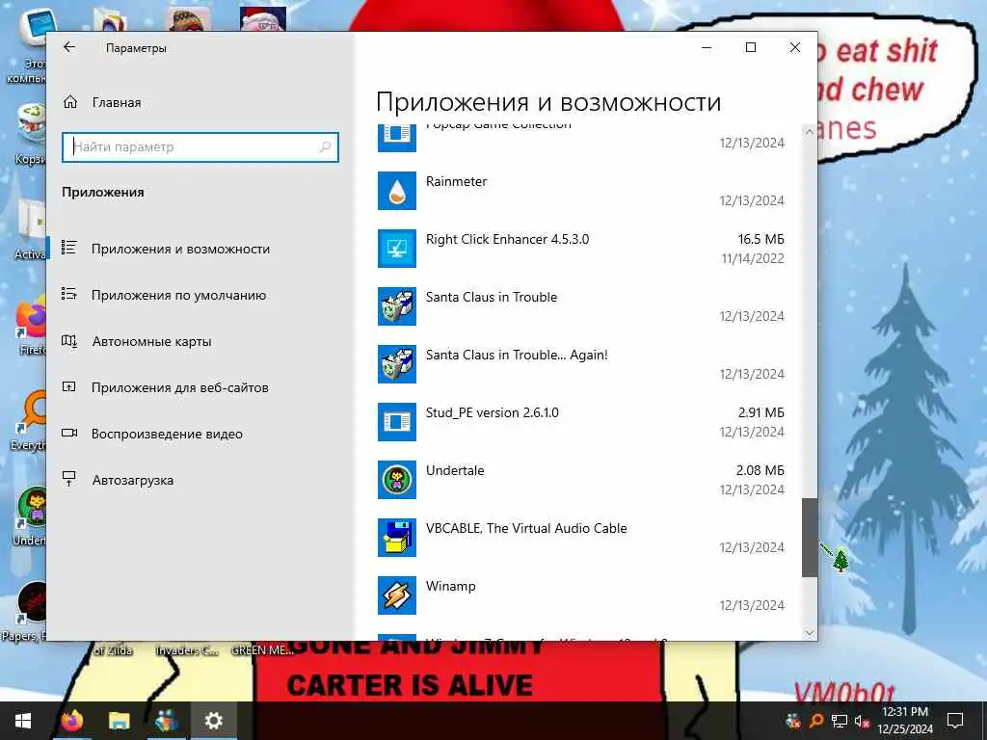Click the Приложения по умолчанию icon
This screenshot has width=987, height=740.
pyautogui.click(x=69, y=295)
